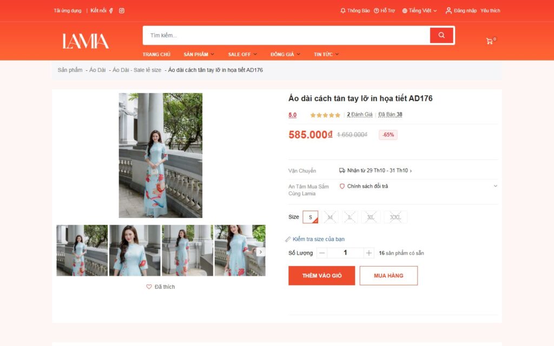Viewport: 554px width, 346px height.
Task: Click the delivery truck icon
Action: (x=342, y=170)
